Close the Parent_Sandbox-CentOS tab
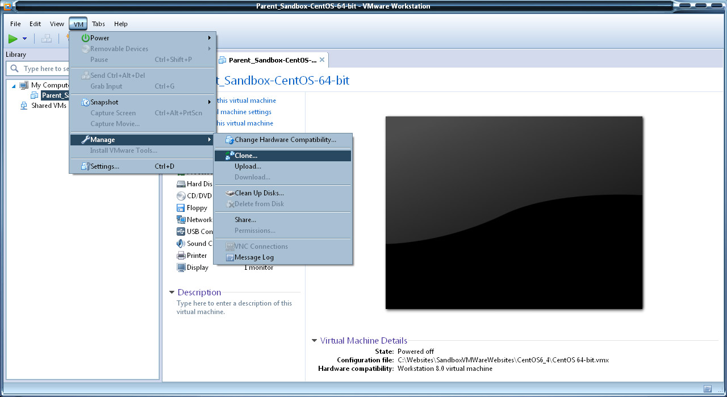Image resolution: width=727 pixels, height=397 pixels. click(x=322, y=60)
